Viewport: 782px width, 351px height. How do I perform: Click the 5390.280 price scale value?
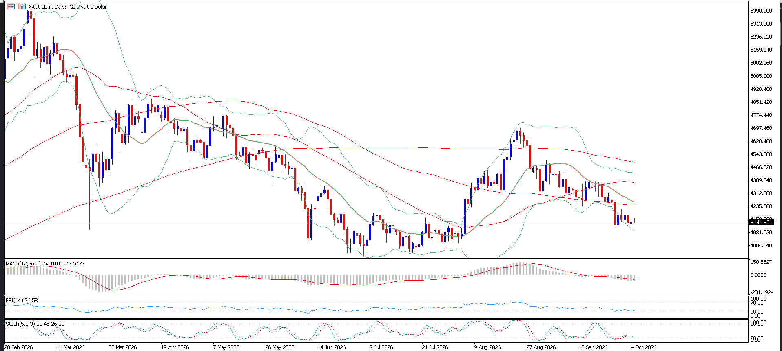(761, 11)
